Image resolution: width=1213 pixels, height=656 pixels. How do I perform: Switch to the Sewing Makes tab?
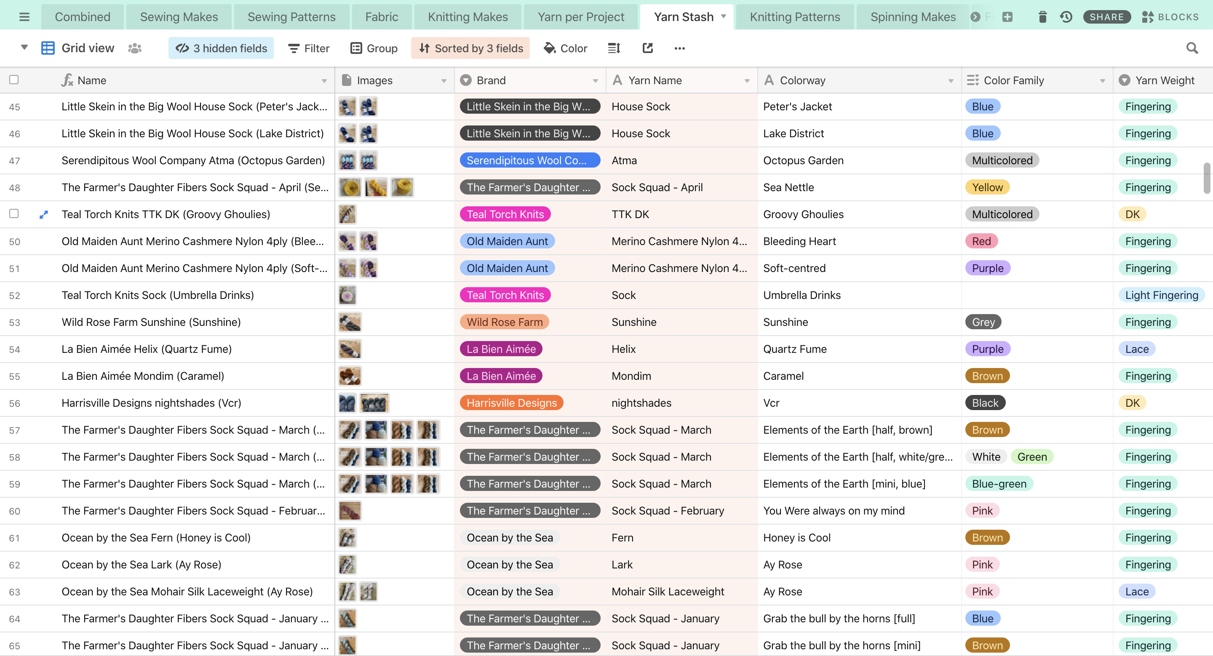pos(179,17)
